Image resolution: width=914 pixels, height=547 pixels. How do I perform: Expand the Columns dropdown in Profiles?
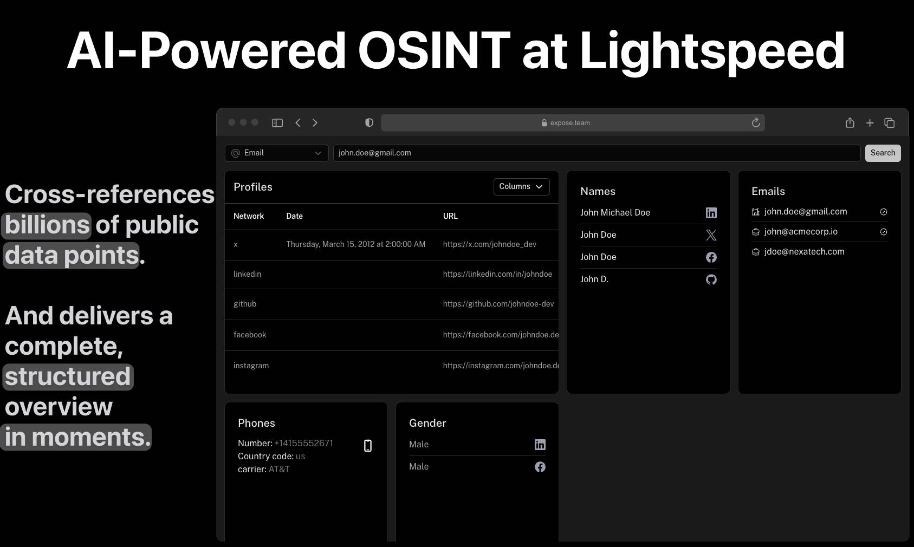pos(521,187)
